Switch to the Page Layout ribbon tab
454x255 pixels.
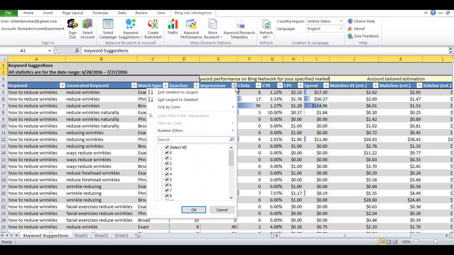coord(73,13)
